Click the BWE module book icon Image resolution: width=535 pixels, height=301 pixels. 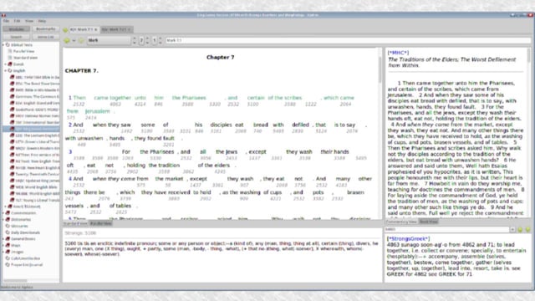click(x=12, y=90)
